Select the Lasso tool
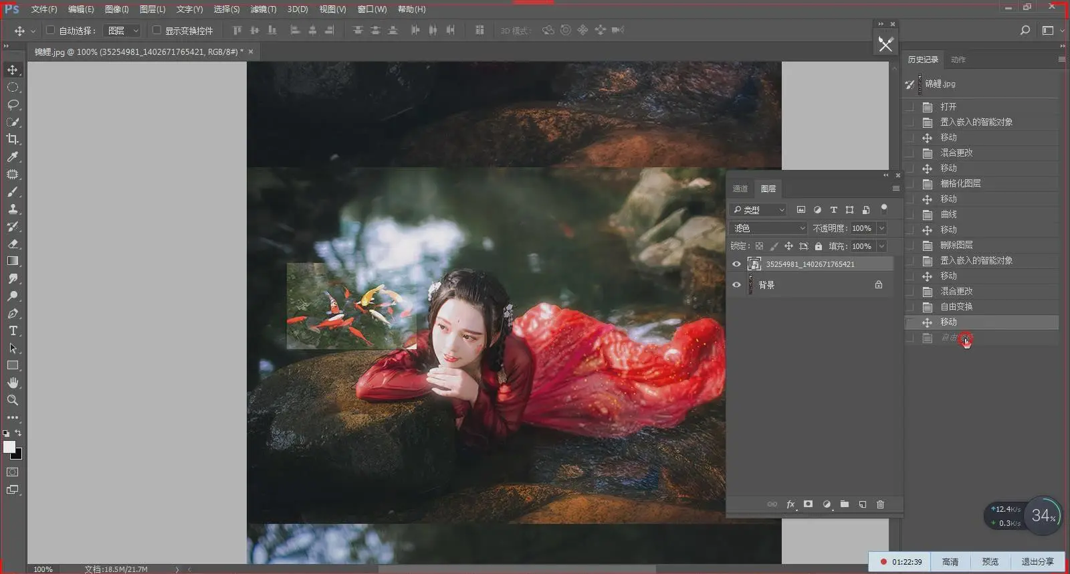1070x574 pixels. 13,104
